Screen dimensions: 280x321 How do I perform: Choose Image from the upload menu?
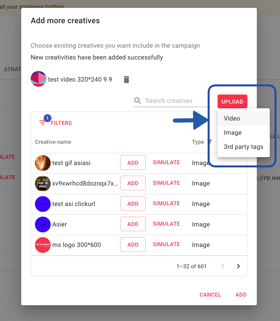tap(232, 133)
